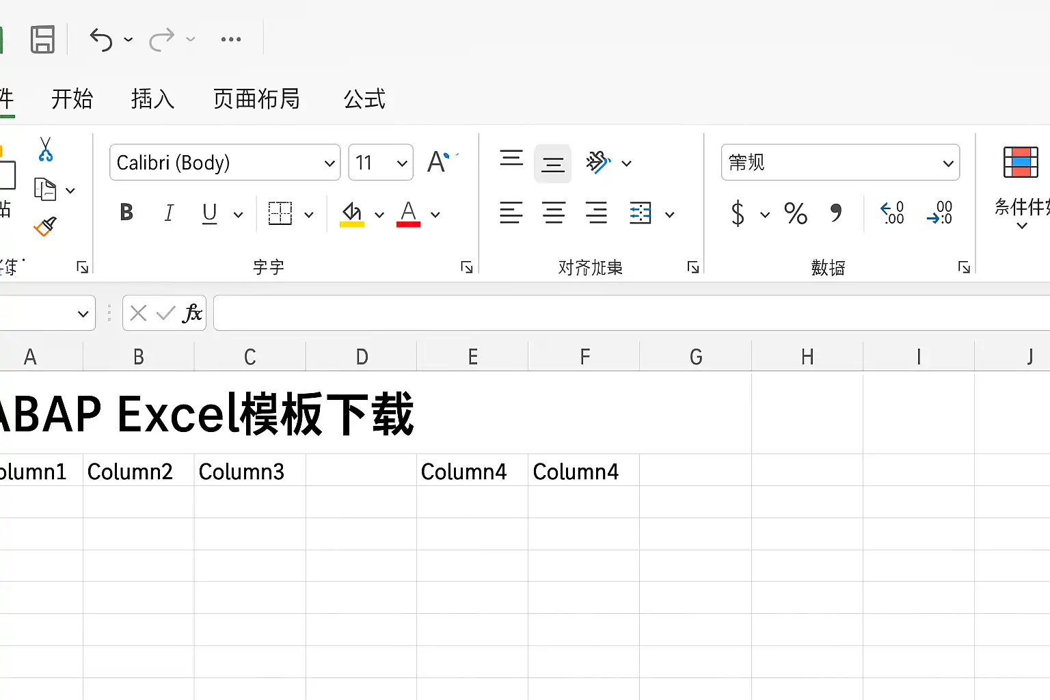Click the Percent style icon

pos(796,214)
